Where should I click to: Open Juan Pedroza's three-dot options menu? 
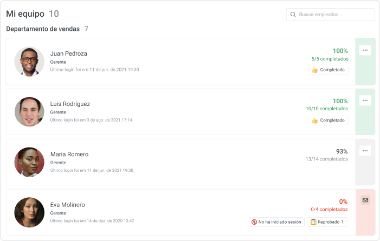point(365,50)
